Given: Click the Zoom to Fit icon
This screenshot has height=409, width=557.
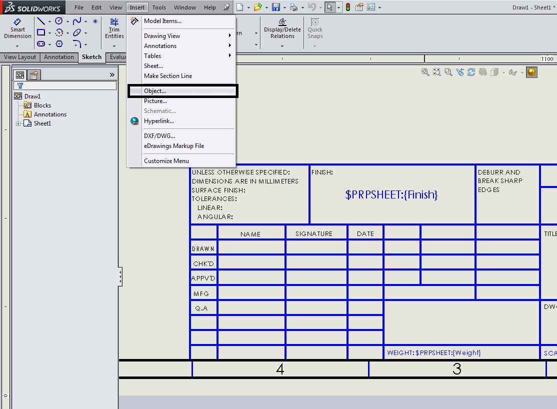Looking at the screenshot, I should click(436, 72).
